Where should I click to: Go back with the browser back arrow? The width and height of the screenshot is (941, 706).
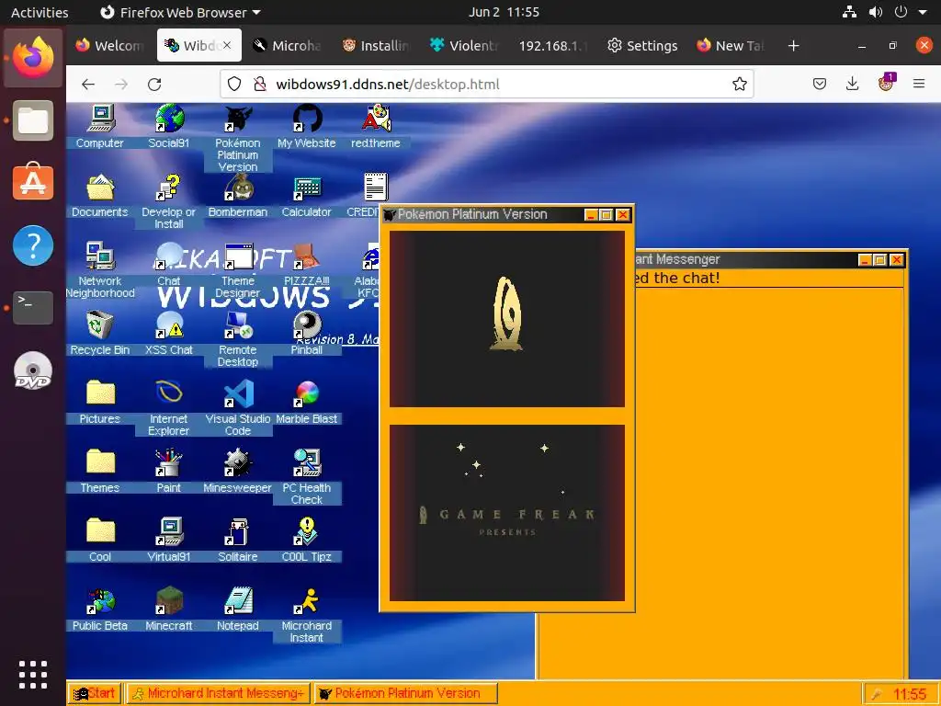(88, 84)
